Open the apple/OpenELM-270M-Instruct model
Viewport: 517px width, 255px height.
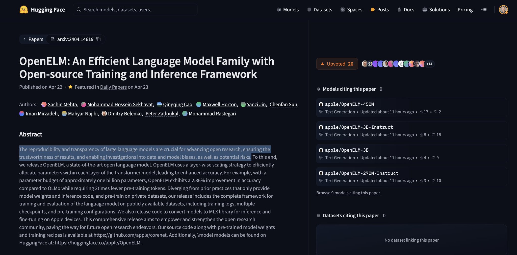(x=411, y=177)
